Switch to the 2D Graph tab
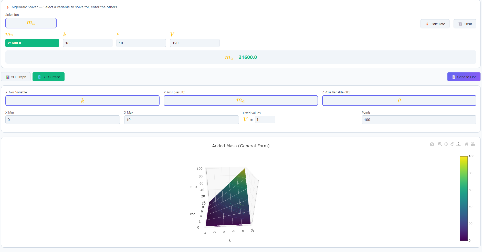 16,77
